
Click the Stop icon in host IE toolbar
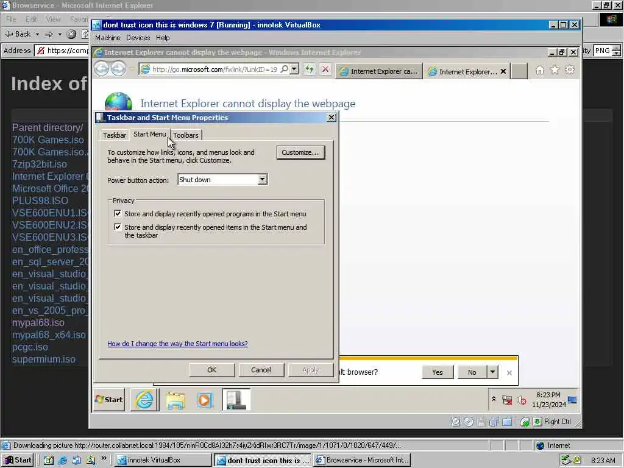71,34
